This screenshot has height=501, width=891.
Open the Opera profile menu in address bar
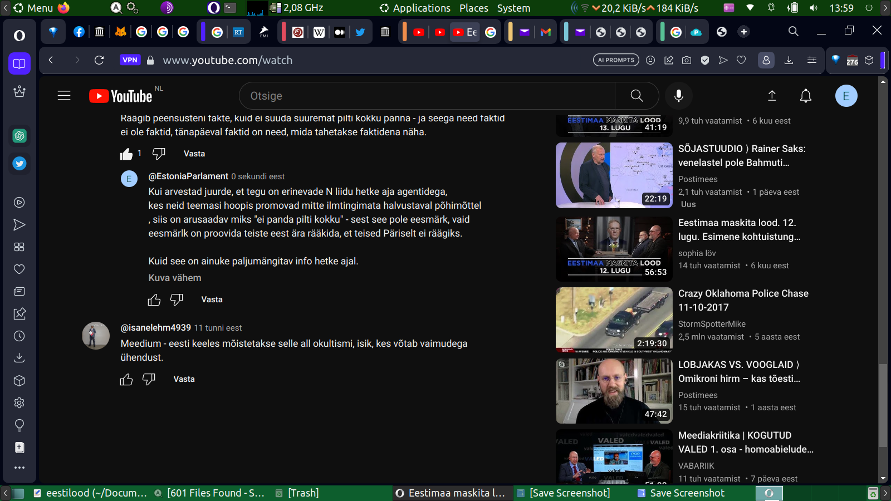tap(766, 60)
